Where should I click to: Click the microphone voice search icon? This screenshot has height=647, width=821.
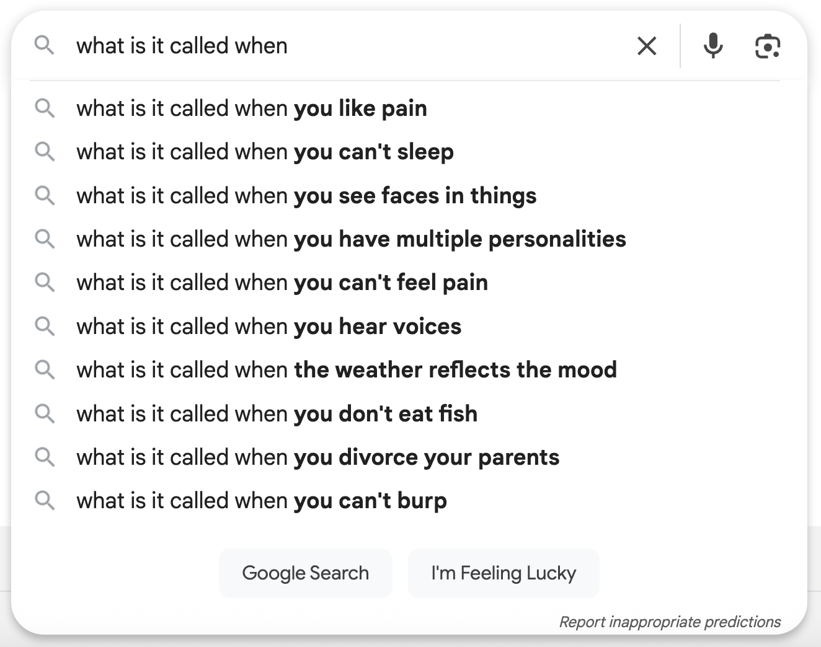[713, 46]
